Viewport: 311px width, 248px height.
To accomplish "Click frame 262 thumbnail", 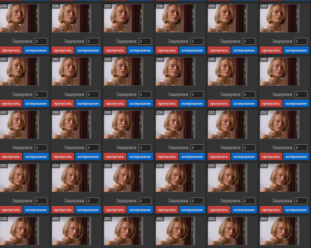I will [176, 231].
